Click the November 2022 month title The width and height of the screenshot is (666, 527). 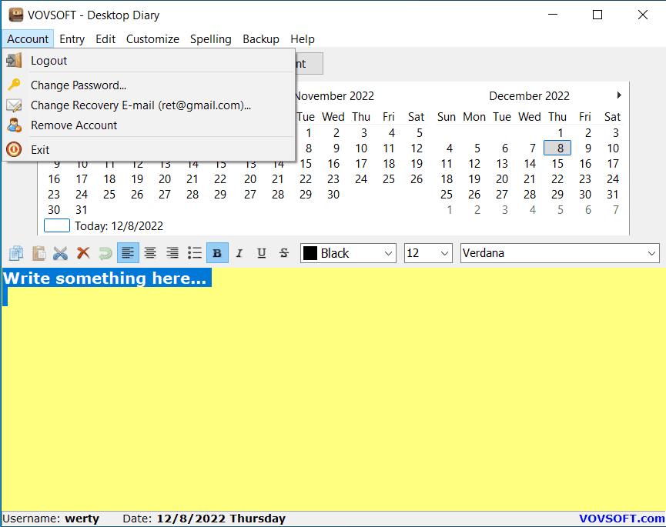(335, 96)
